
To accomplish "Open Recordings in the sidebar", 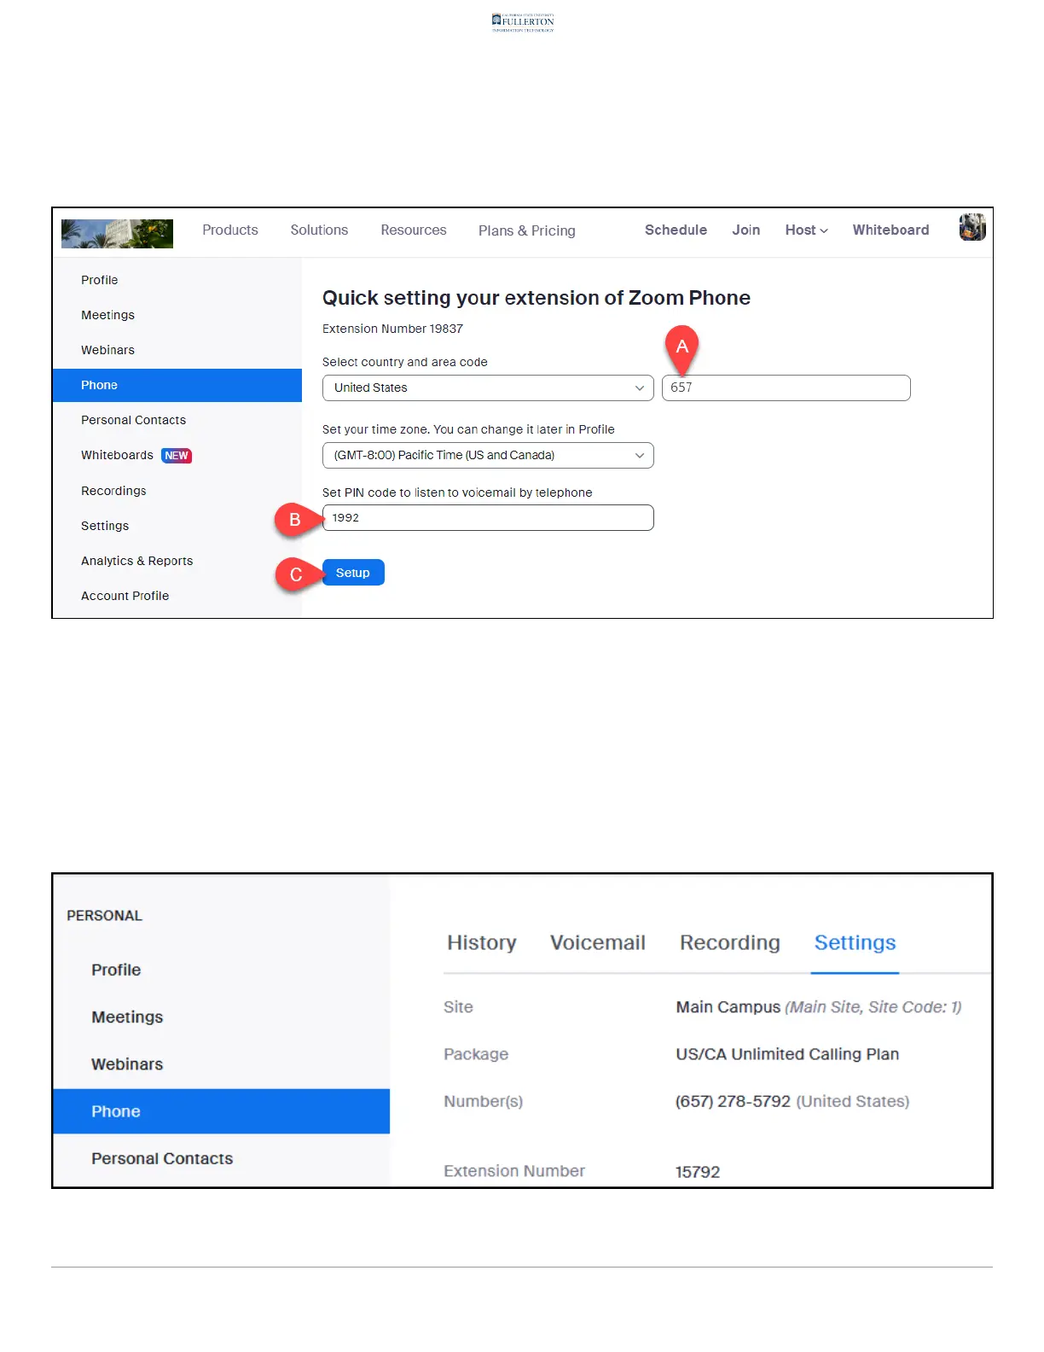I will point(113,491).
